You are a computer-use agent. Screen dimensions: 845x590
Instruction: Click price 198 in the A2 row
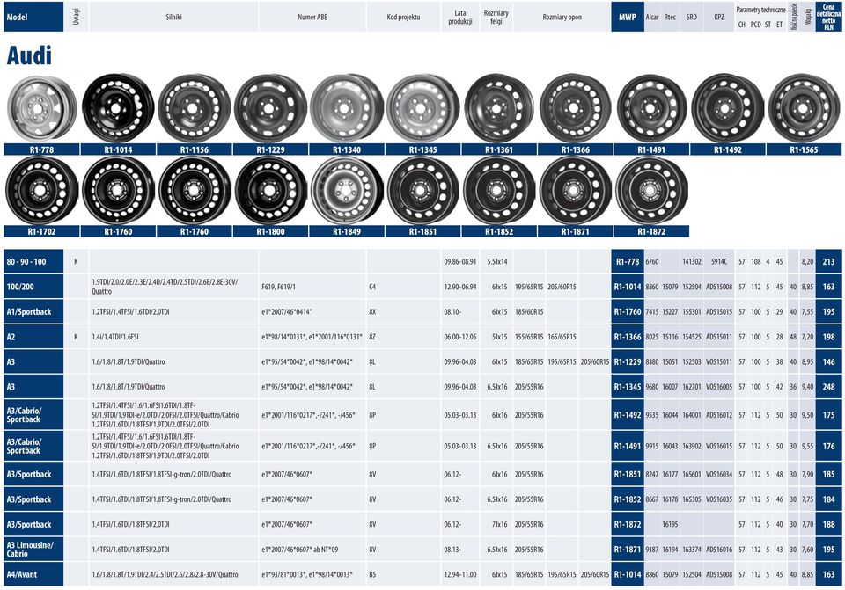click(829, 337)
